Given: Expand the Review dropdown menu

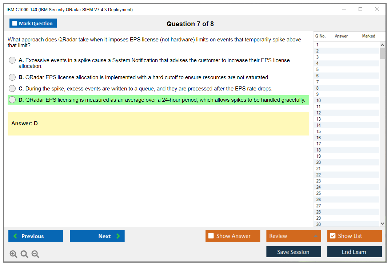Looking at the screenshot, I should (x=315, y=236).
